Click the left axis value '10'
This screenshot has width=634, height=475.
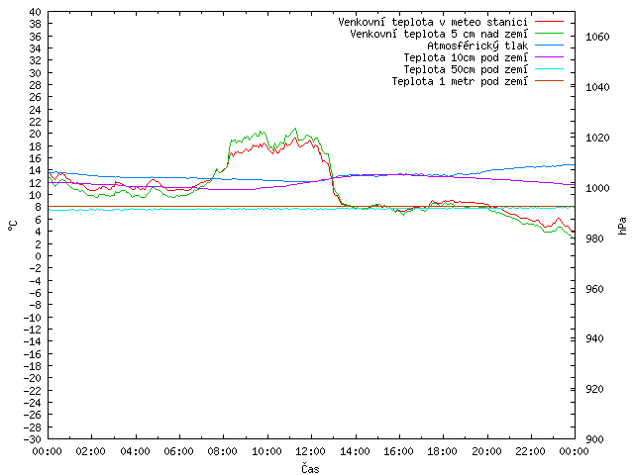point(36,195)
